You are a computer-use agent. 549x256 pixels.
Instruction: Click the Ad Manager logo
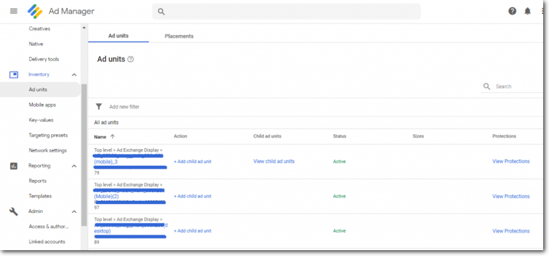pos(35,11)
